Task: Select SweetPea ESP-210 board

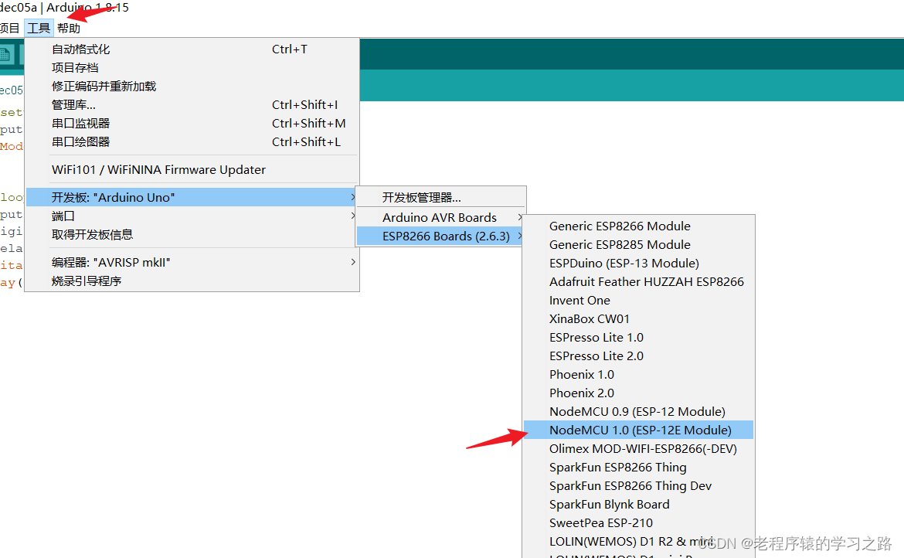Action: [x=638, y=523]
